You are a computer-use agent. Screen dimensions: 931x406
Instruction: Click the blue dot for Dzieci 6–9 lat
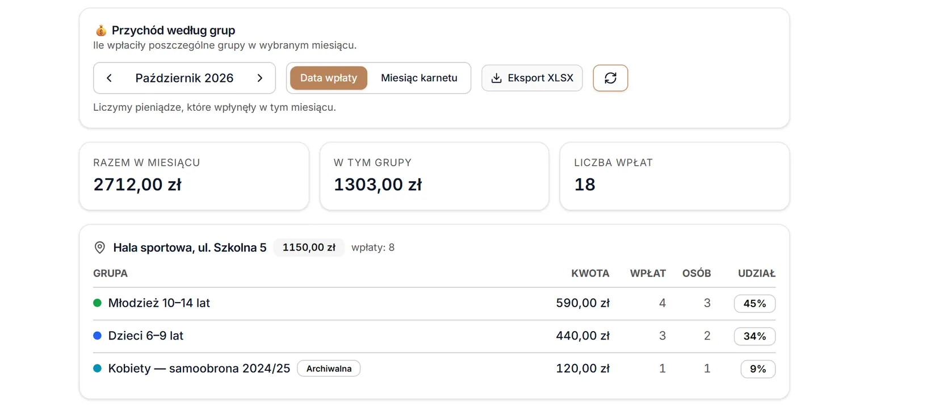(x=97, y=336)
